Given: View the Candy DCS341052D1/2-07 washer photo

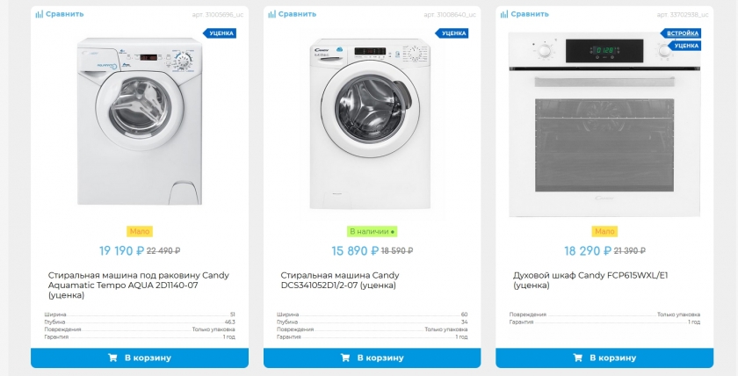Looking at the screenshot, I should pyautogui.click(x=373, y=123).
